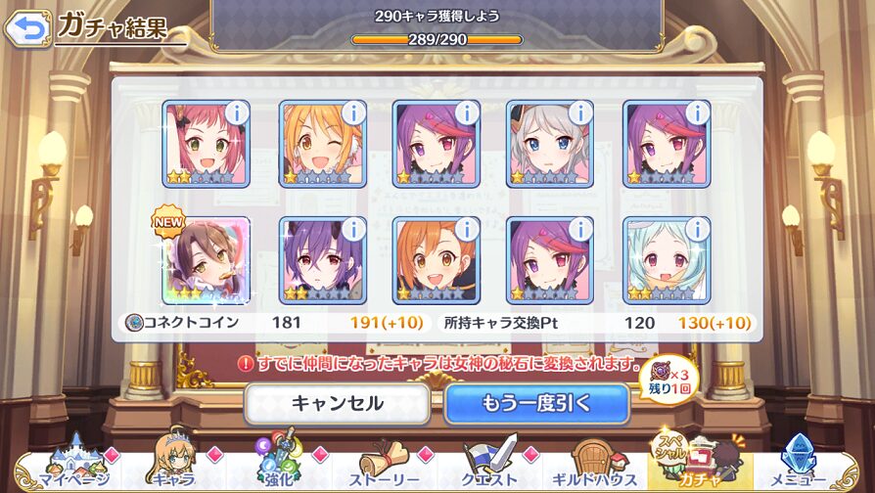Open the 強化 enhancement tab
This screenshot has width=875, height=493.
tap(278, 465)
